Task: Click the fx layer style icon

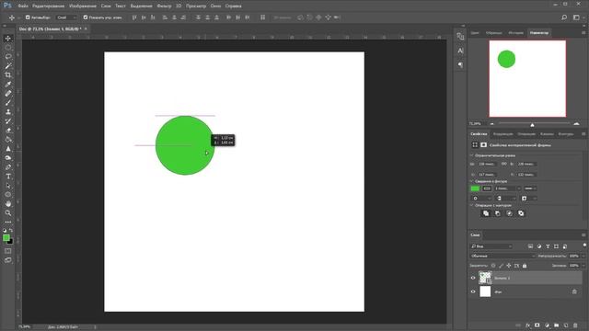Action: click(527, 325)
